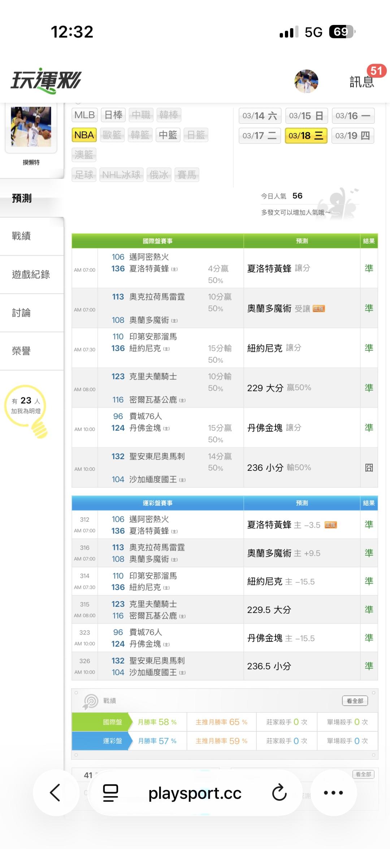Open 訊息 notifications with badge 51
This screenshot has height=849, width=390.
(362, 82)
